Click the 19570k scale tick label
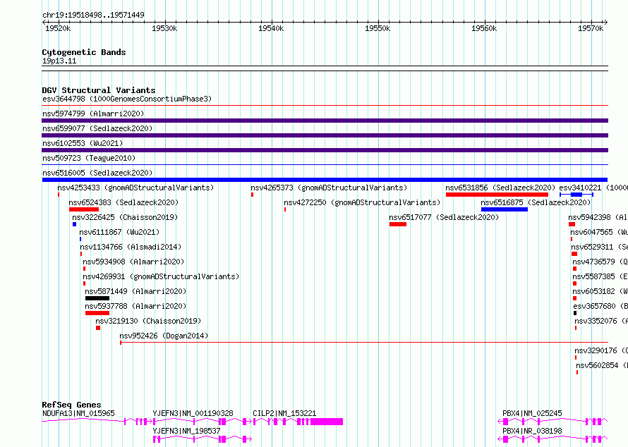 591,28
